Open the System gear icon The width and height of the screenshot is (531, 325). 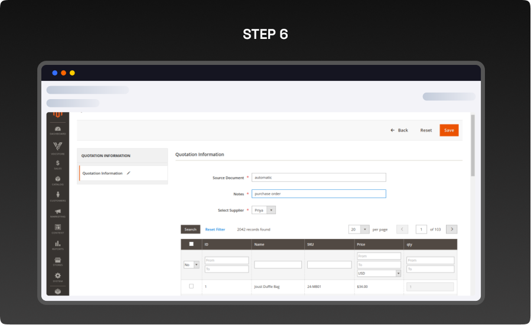click(58, 277)
